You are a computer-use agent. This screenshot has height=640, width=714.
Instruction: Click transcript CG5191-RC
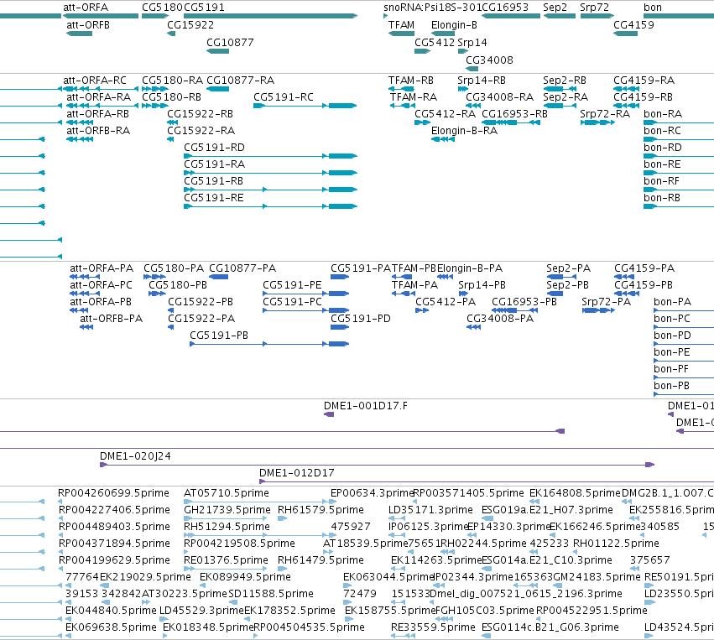pyautogui.click(x=284, y=97)
